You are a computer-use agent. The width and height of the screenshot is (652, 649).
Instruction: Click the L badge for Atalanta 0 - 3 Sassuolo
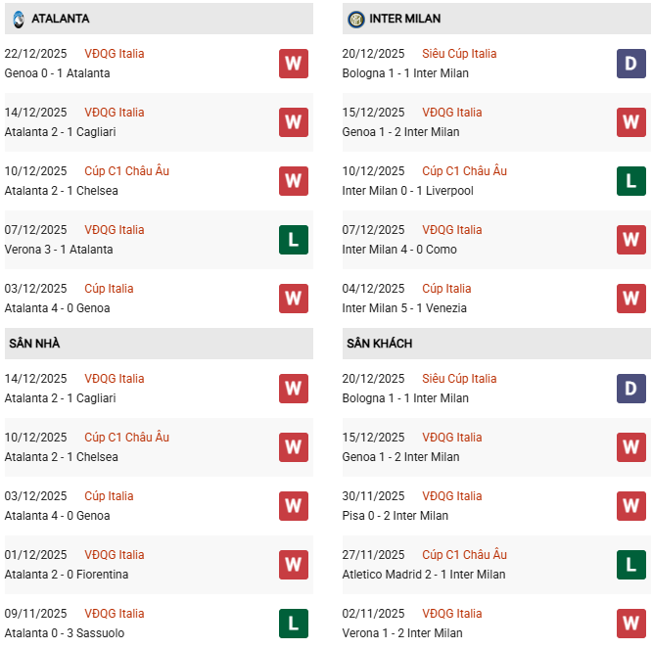click(x=294, y=624)
